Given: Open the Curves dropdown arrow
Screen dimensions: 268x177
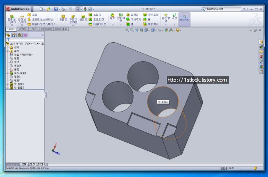Looking at the screenshot, I should click(x=174, y=25).
